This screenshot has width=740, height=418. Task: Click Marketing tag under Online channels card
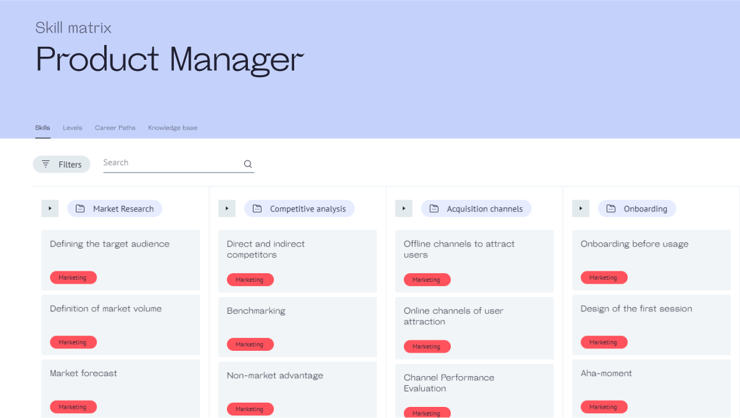point(427,346)
